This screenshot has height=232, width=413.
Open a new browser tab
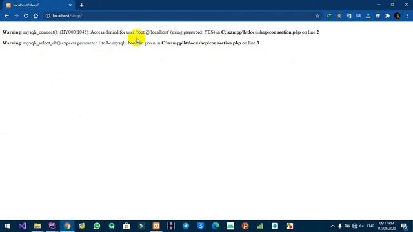(x=82, y=5)
